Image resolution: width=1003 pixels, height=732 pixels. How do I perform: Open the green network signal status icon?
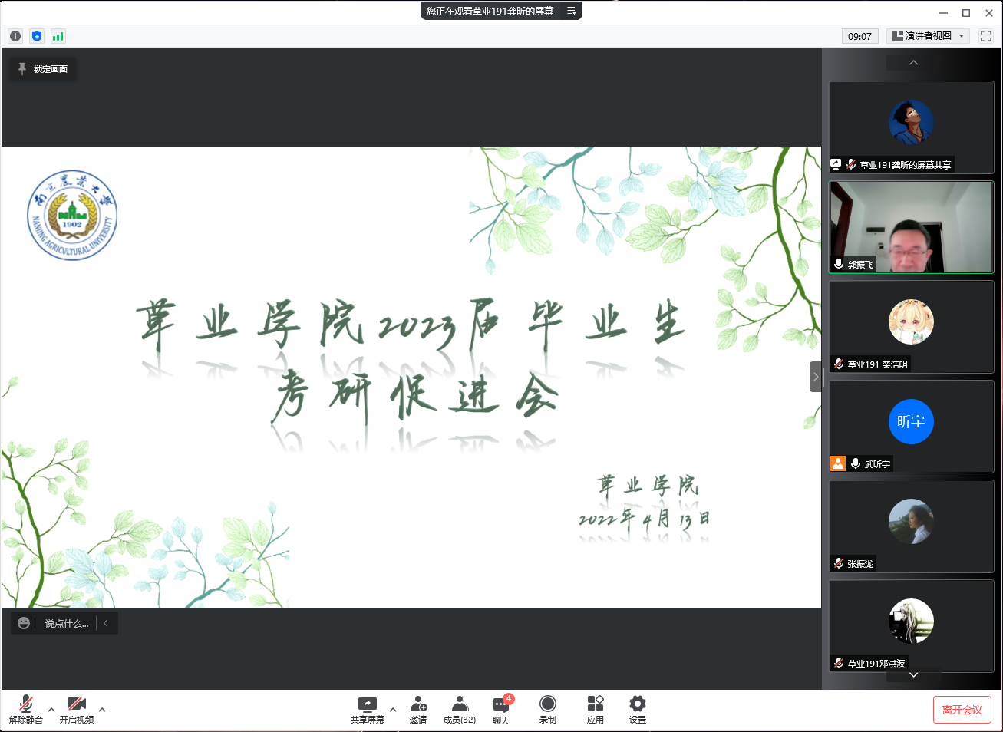point(58,36)
